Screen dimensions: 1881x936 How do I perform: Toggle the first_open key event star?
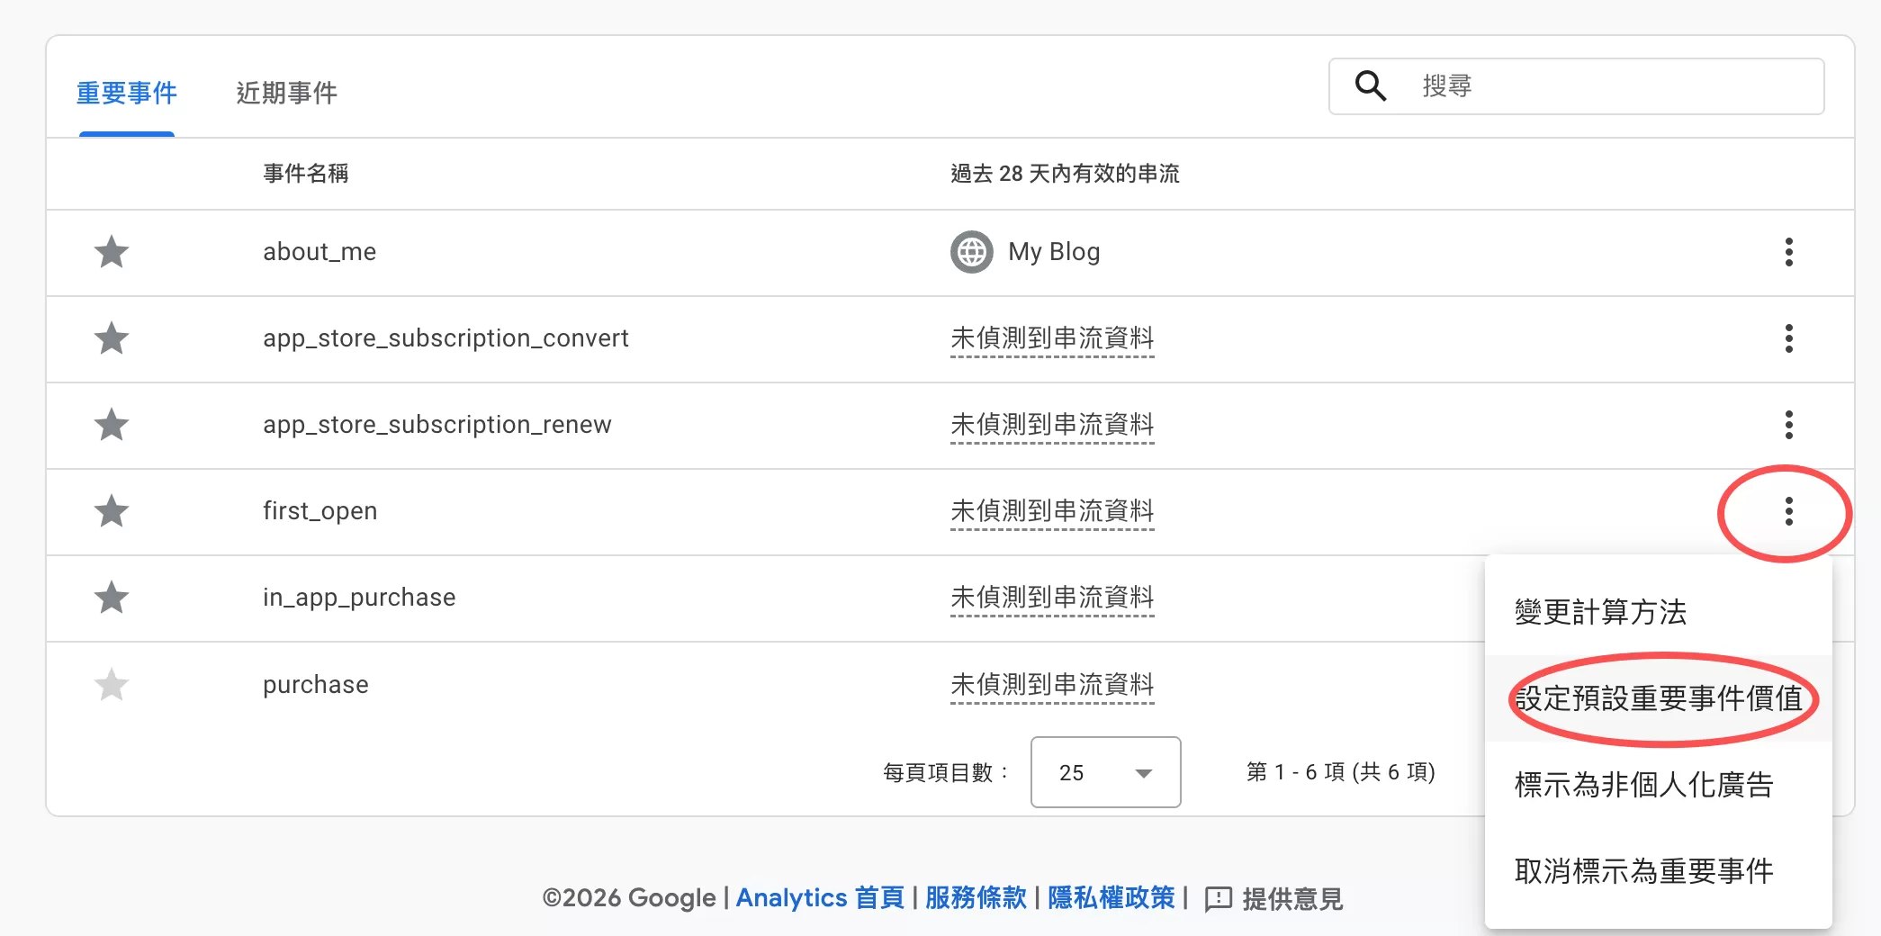point(112,511)
